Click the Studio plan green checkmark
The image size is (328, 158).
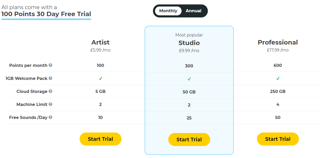pyautogui.click(x=189, y=79)
